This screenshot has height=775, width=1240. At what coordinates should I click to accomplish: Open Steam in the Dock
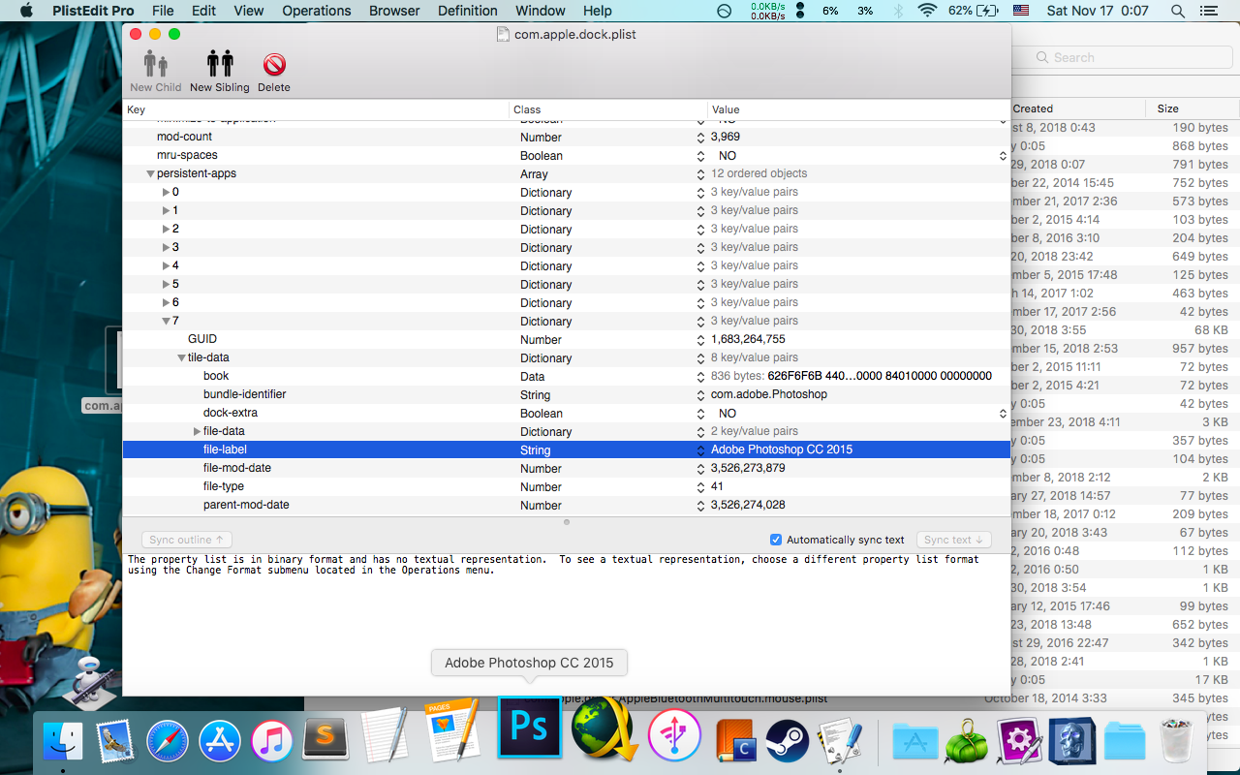tap(787, 742)
